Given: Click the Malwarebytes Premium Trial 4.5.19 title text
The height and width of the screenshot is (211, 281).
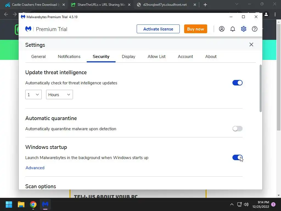Looking at the screenshot, I should (x=52, y=17).
